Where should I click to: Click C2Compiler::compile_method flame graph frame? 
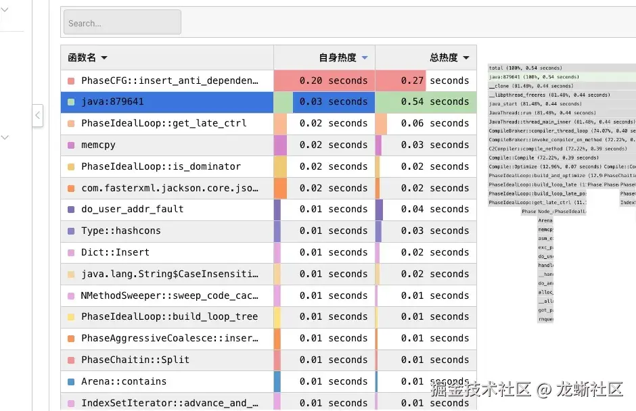562,149
